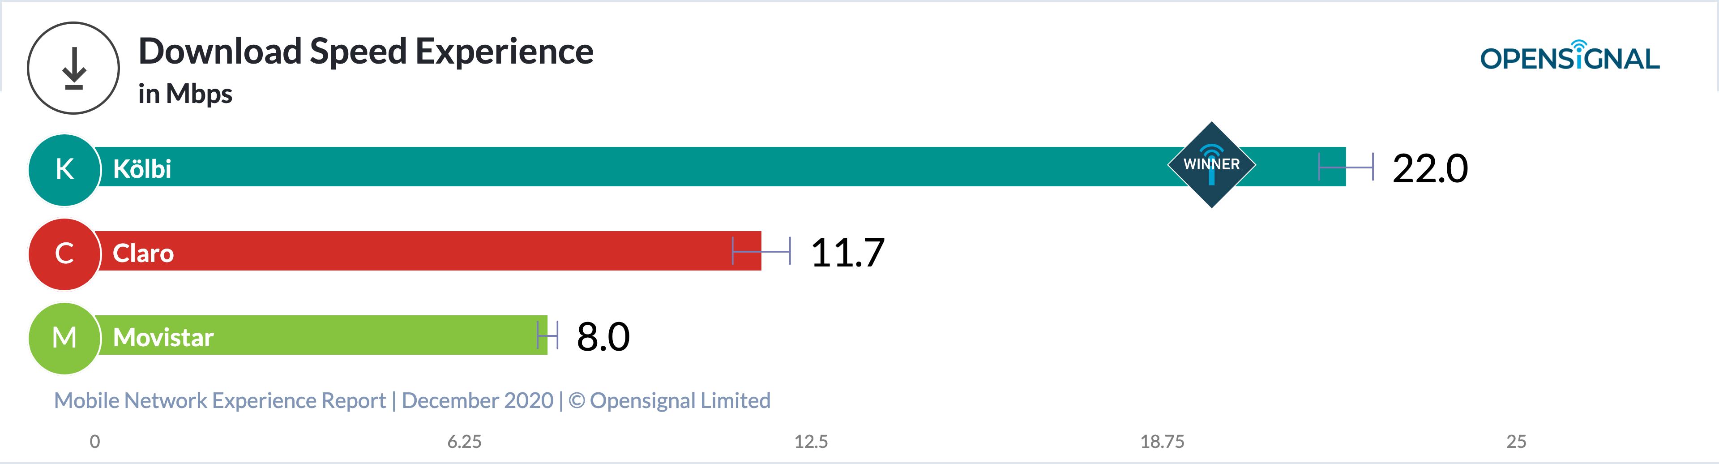Click the 25 axis label
Image resolution: width=1719 pixels, height=464 pixels.
click(x=1516, y=441)
